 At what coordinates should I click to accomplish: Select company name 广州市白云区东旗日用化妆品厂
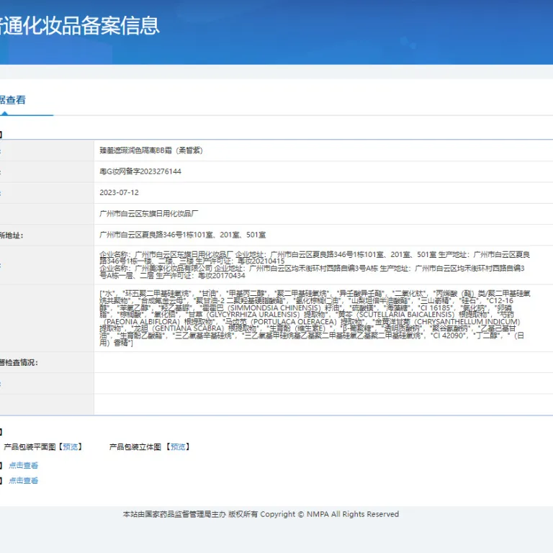pyautogui.click(x=149, y=214)
